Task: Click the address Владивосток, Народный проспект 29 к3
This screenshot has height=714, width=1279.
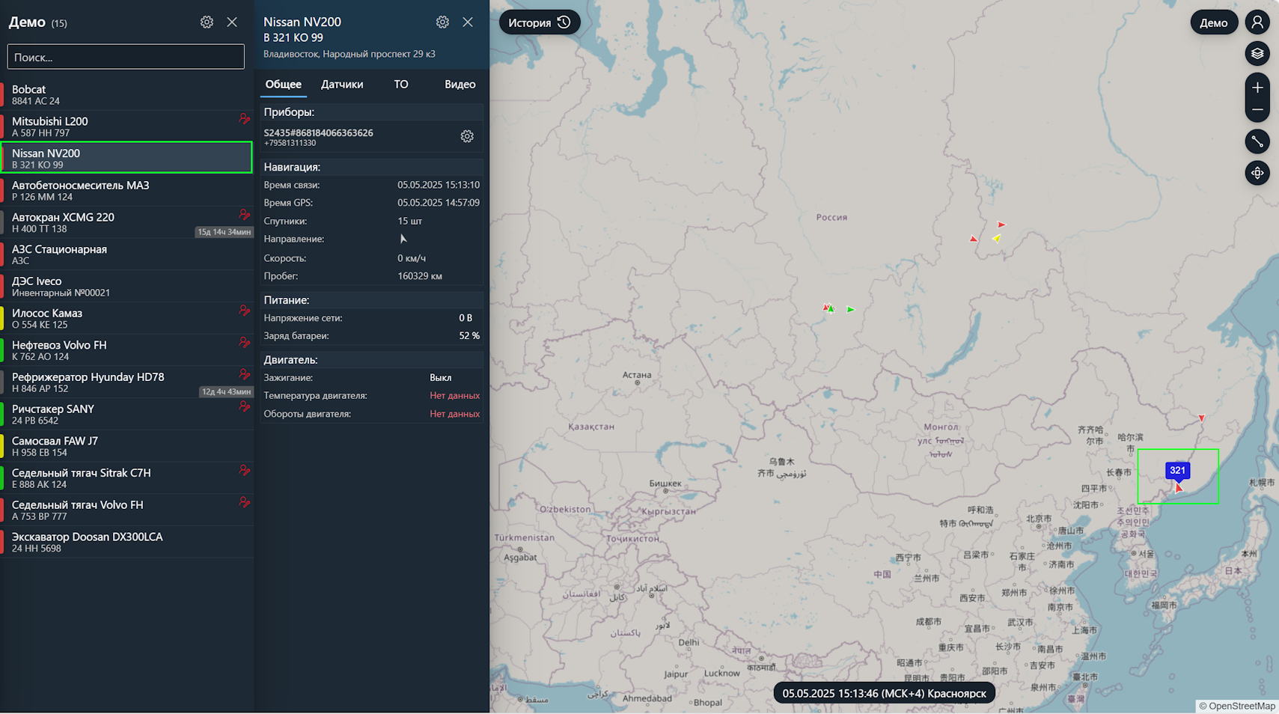Action: pyautogui.click(x=349, y=54)
